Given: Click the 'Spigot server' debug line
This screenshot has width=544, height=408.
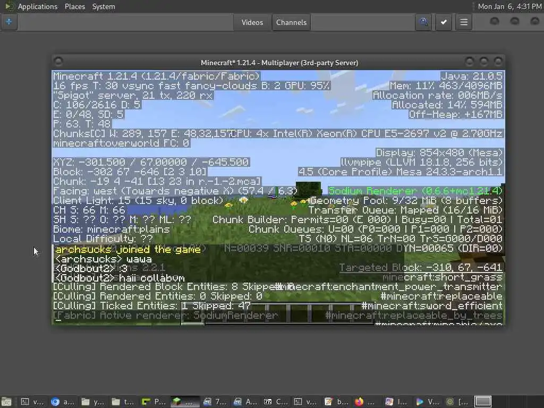Looking at the screenshot, I should click(x=132, y=96).
